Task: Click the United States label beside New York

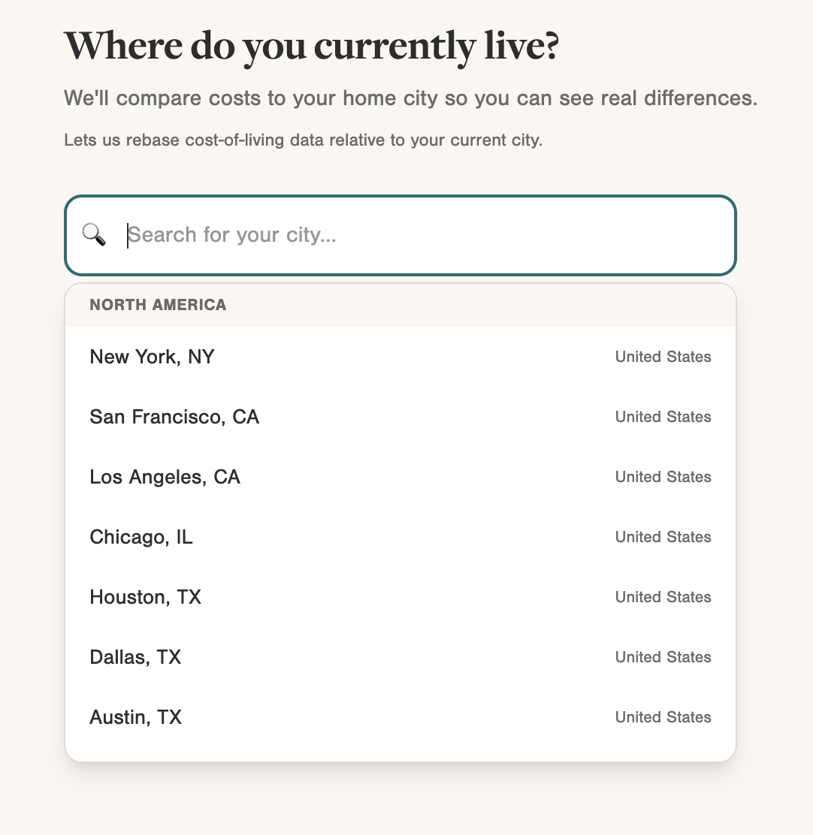Action: 663,357
